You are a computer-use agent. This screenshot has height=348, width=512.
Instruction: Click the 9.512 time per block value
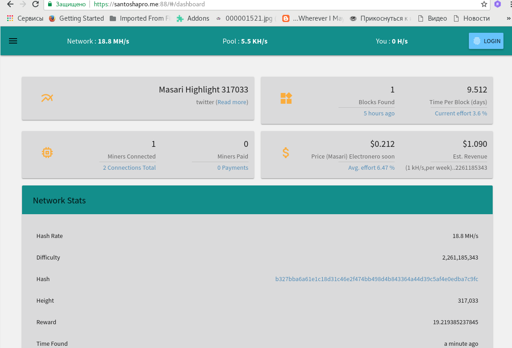pos(477,90)
